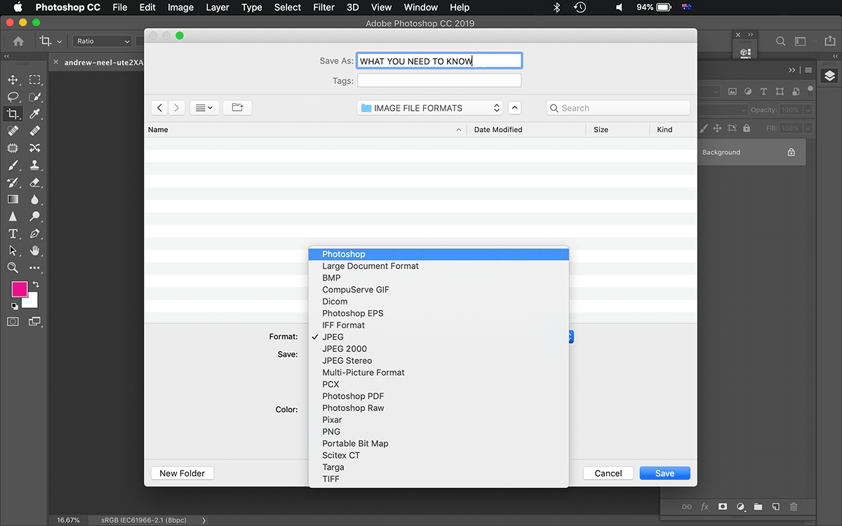The image size is (842, 526).
Task: Open the IMAGE FILE FORMATS folder dropdown
Action: pos(429,108)
